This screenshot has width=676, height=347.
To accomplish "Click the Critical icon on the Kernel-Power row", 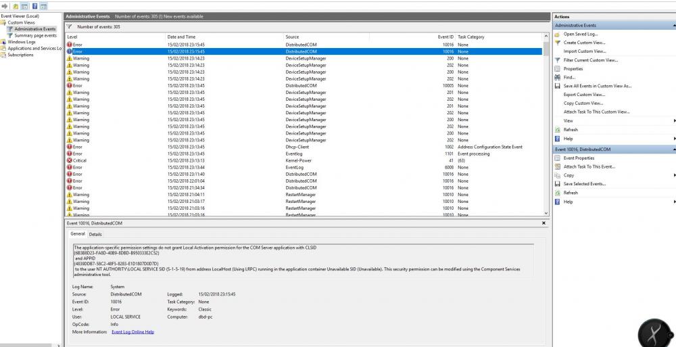I will 70,160.
